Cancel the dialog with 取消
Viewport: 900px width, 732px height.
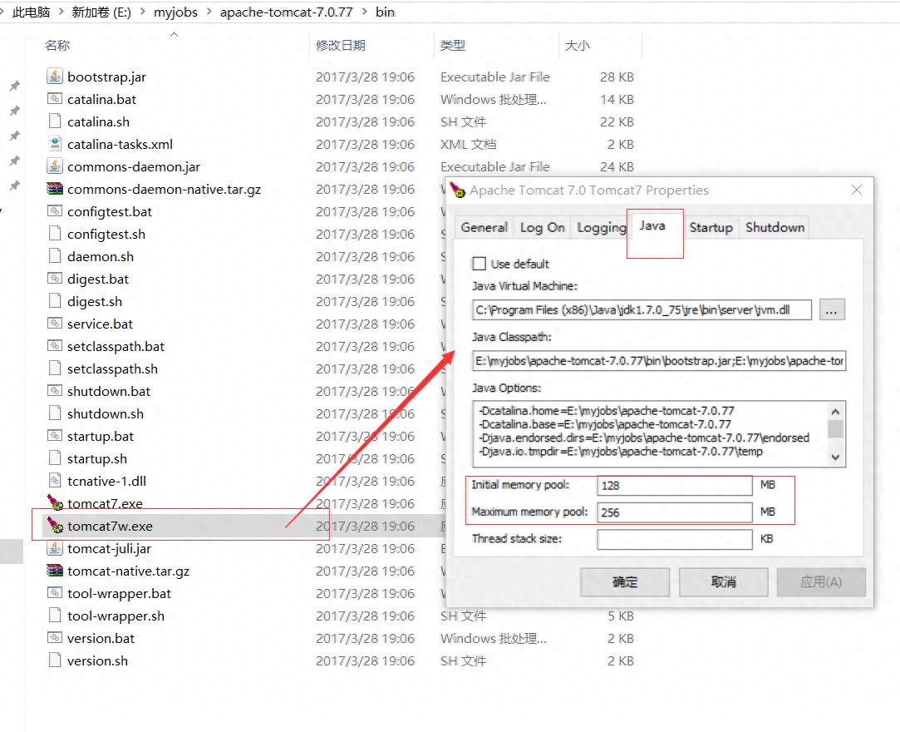coord(723,582)
